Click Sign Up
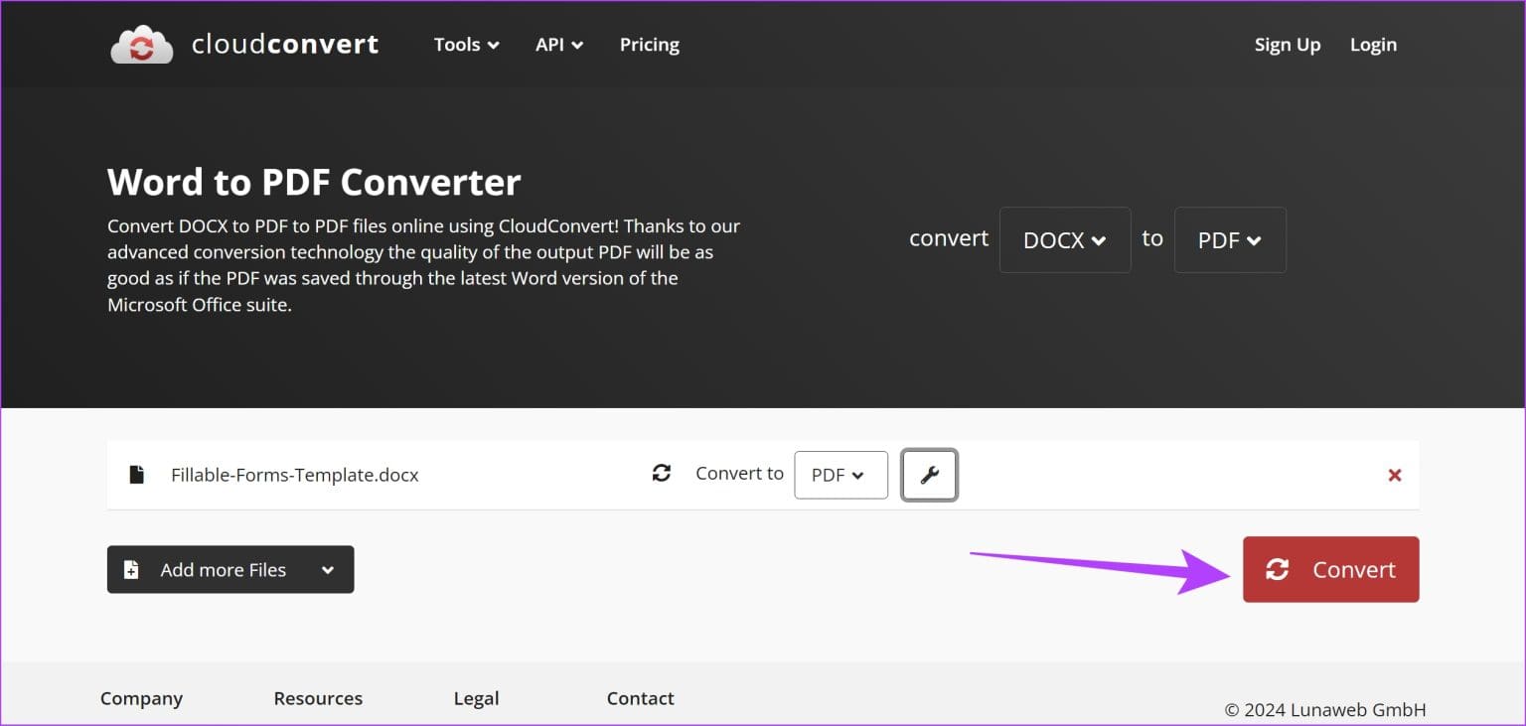 pyautogui.click(x=1287, y=44)
